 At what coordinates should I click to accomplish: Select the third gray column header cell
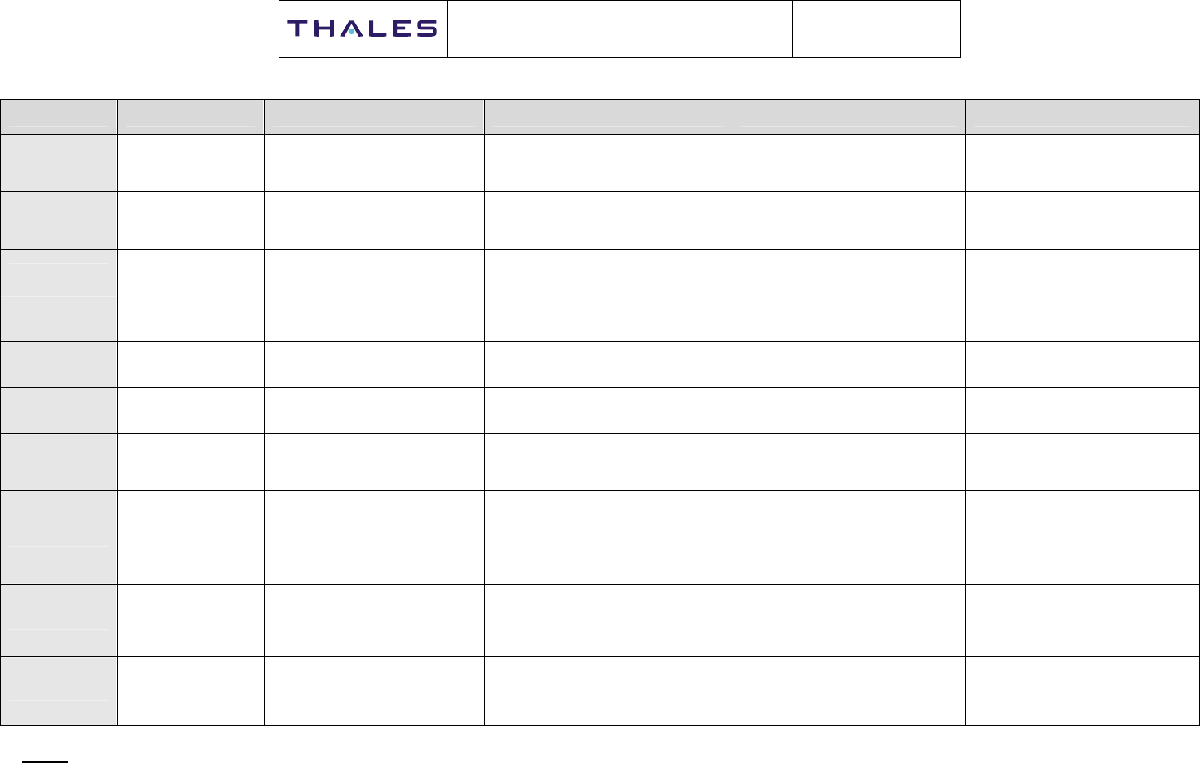(374, 117)
